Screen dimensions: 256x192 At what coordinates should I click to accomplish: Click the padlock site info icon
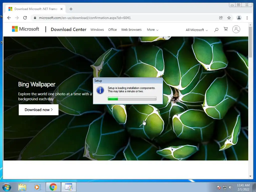[35, 18]
